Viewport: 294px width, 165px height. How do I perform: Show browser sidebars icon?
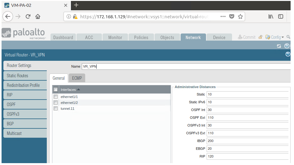point(281,17)
